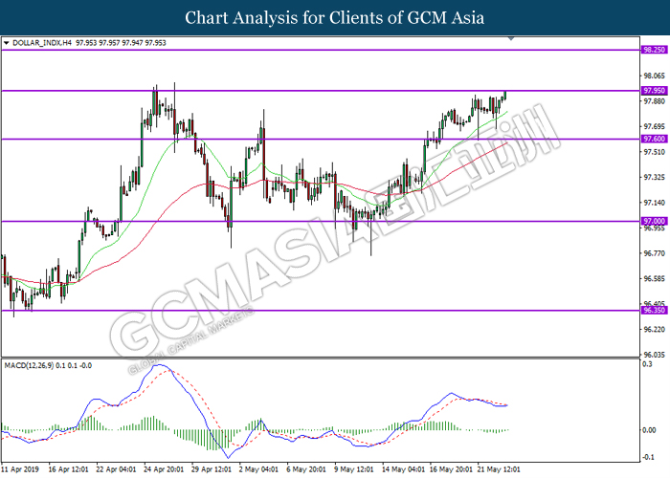Click the 2 May 04:01 time label
Screen dimensions: 670x478
[258, 469]
